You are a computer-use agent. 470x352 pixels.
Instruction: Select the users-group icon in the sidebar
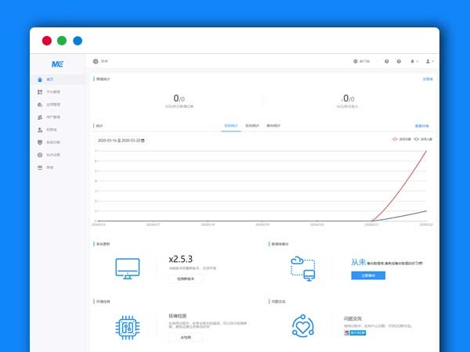tap(41, 117)
